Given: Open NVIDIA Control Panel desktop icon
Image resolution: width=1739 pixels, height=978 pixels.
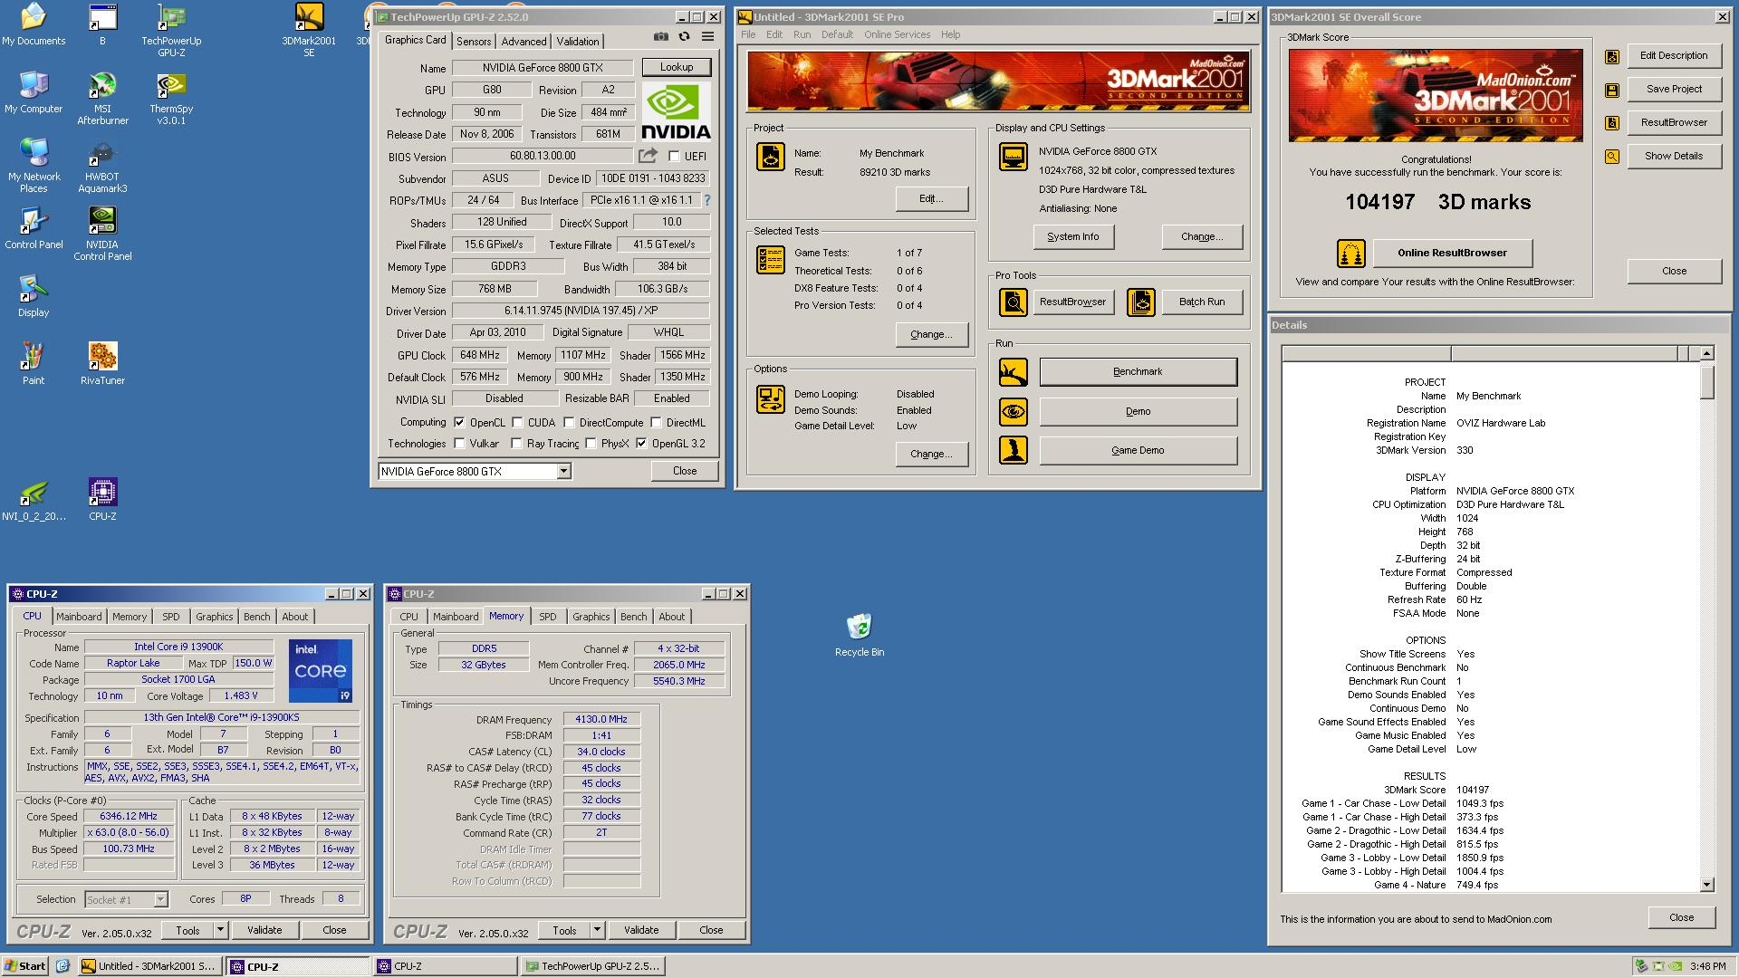Looking at the screenshot, I should coord(102,235).
